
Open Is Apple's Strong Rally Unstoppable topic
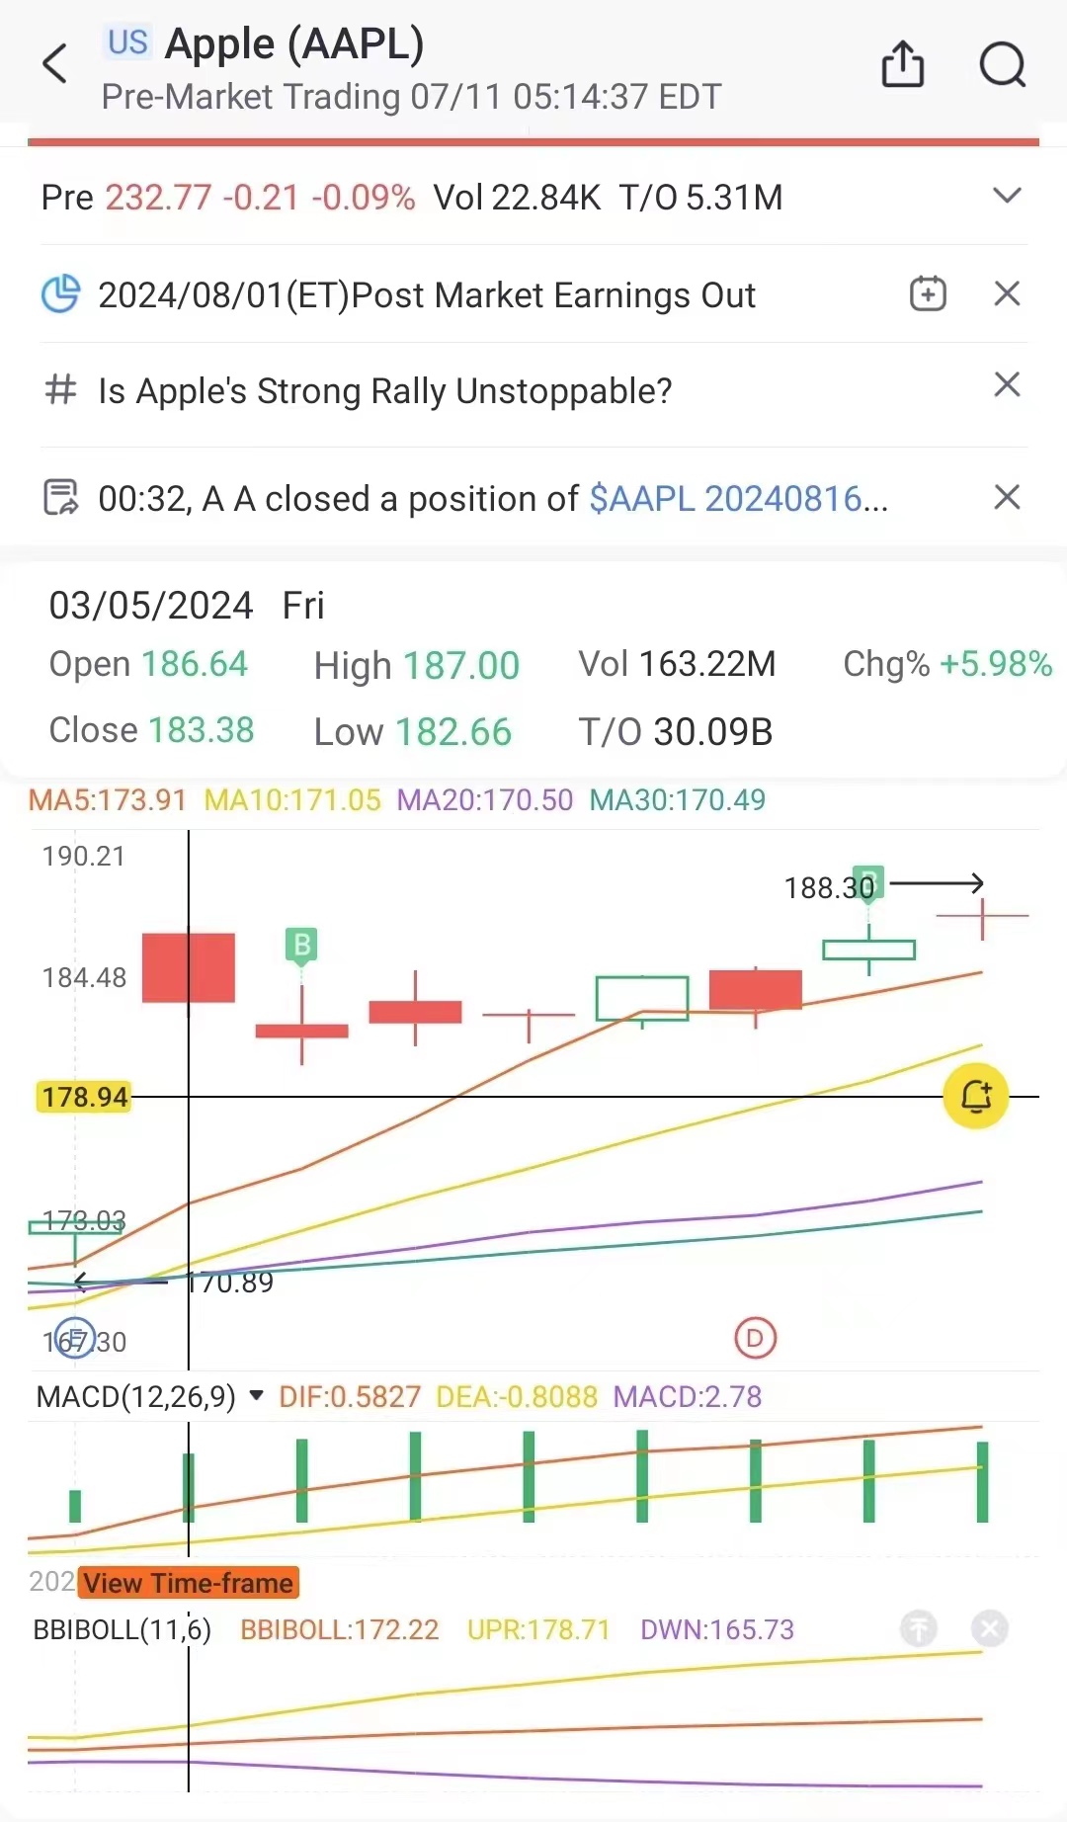point(385,391)
